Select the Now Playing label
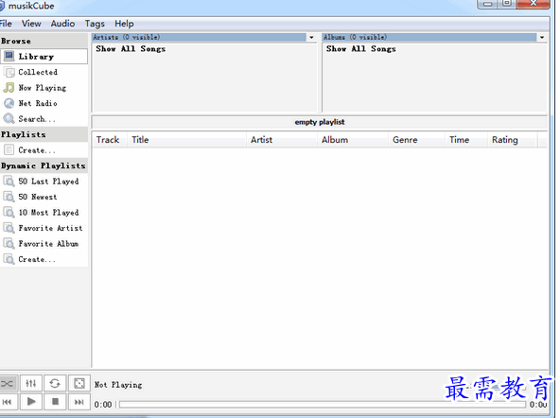This screenshot has height=418, width=560. coord(43,88)
